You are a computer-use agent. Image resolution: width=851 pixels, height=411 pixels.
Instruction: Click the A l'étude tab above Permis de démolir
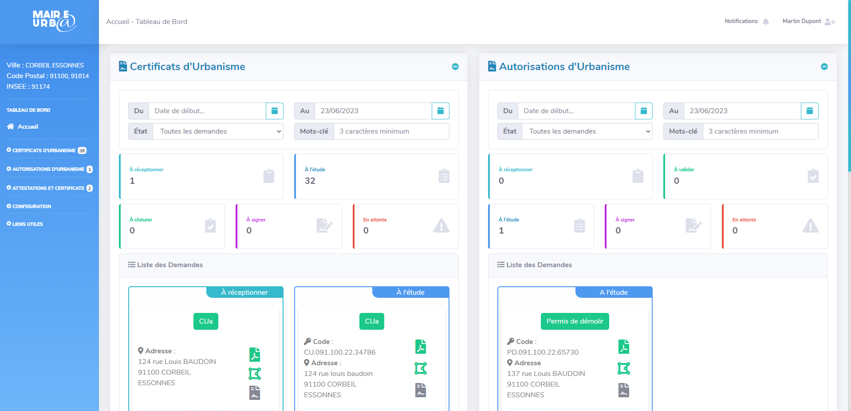614,292
